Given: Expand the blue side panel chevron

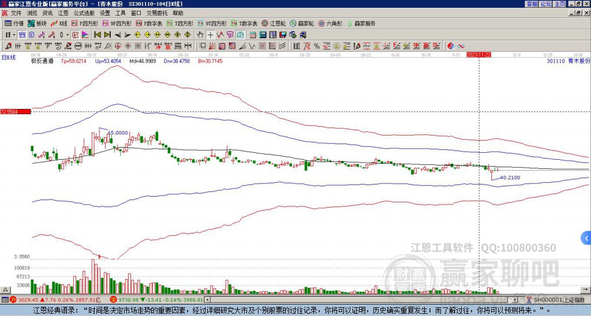Looking at the screenshot, I should (586, 238).
